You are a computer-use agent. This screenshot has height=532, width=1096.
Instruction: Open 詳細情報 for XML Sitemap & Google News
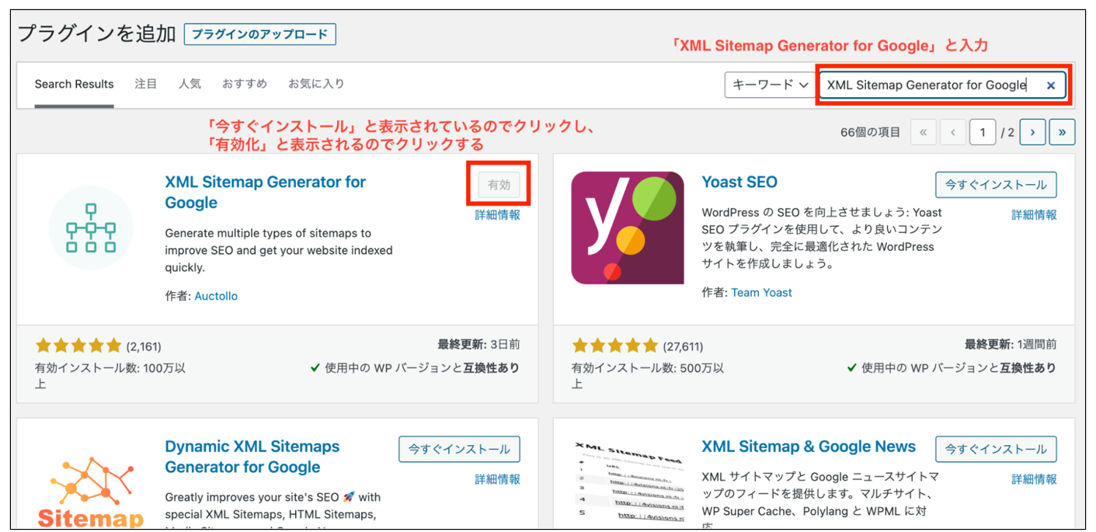(x=1034, y=479)
